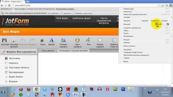This screenshot has height=97, width=173.
Task: Click the green bars extension icon
Action: 163,5
